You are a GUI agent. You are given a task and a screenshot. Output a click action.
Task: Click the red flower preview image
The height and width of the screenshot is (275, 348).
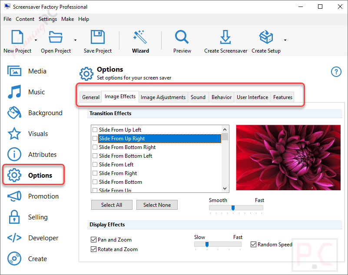tap(288, 158)
